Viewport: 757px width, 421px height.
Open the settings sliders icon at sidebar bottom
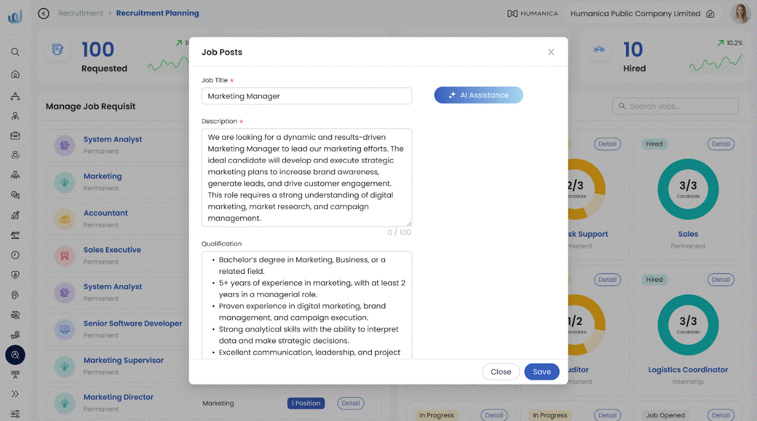pos(15,414)
